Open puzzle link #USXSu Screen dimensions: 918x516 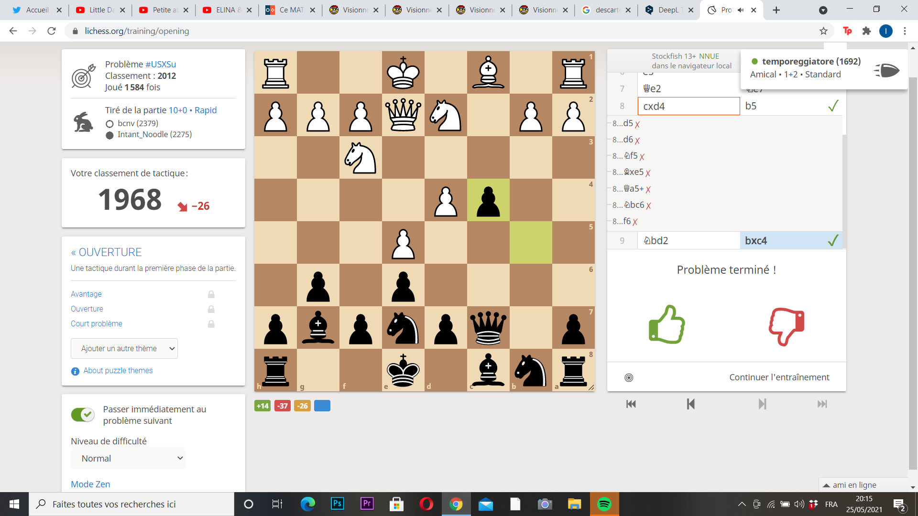click(x=161, y=64)
